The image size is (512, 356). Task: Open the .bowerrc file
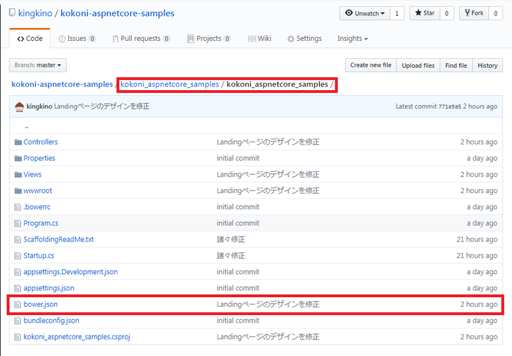click(x=37, y=206)
